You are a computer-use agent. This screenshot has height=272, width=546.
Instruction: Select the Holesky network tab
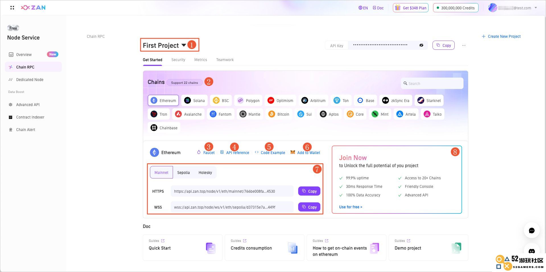coord(205,173)
